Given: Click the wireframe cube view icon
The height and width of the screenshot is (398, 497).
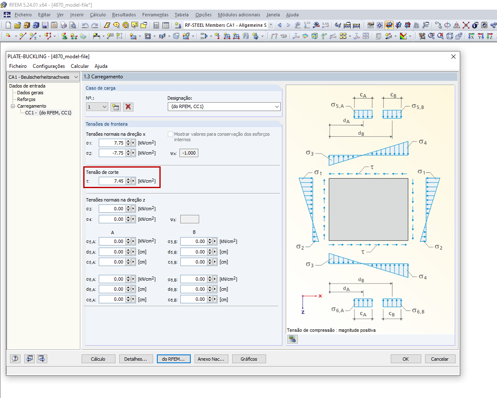Looking at the screenshot, I should tap(450, 36).
